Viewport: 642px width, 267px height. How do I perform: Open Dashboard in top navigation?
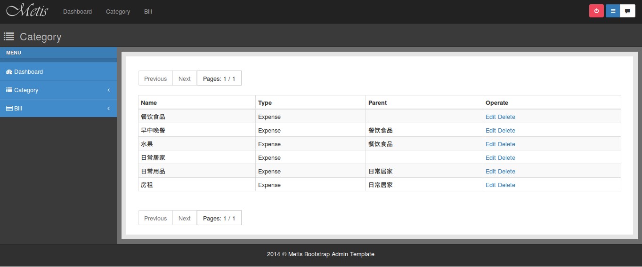[77, 11]
